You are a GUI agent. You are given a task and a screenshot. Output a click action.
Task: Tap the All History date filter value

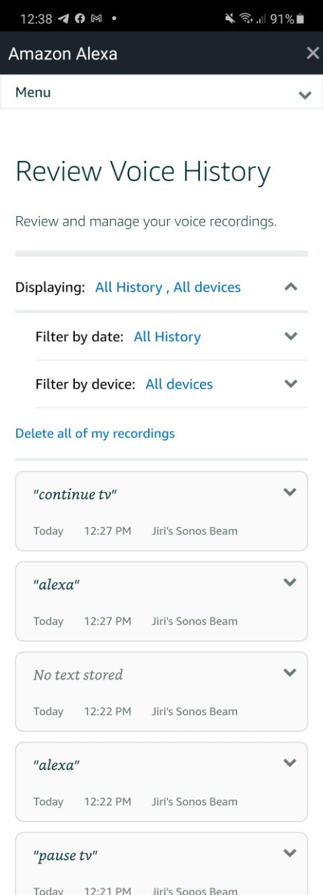point(167,336)
